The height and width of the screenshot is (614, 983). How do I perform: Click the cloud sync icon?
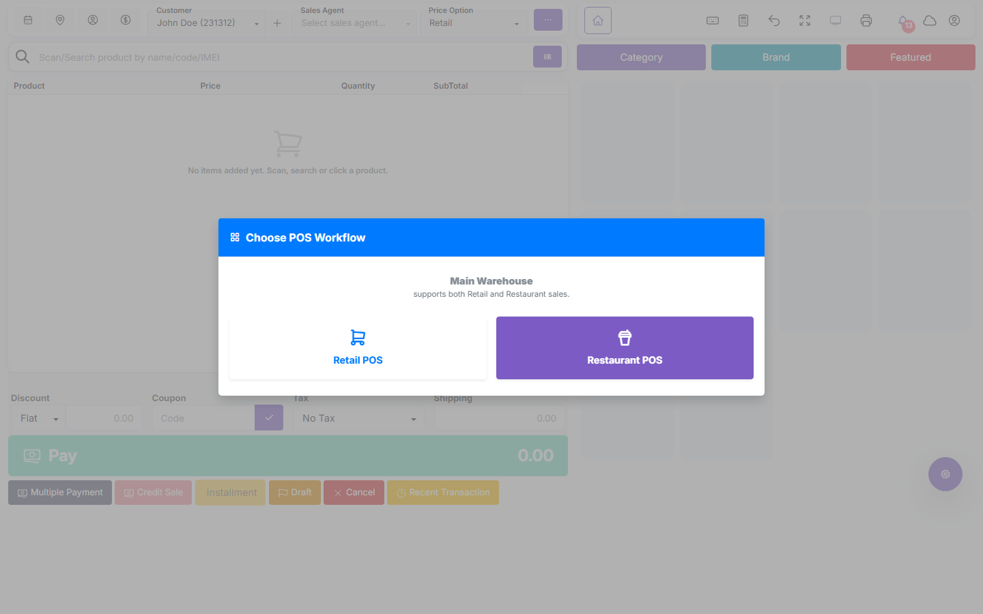(930, 20)
